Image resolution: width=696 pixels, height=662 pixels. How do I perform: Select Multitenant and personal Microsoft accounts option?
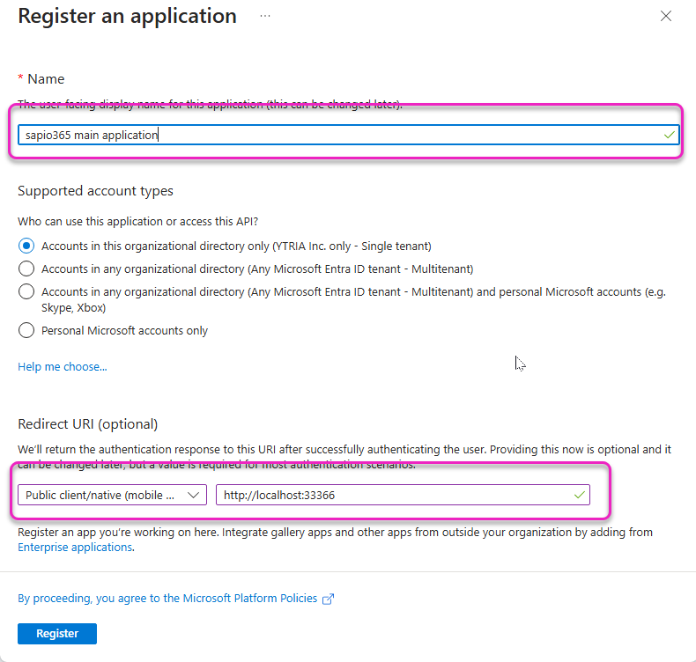[x=26, y=291]
